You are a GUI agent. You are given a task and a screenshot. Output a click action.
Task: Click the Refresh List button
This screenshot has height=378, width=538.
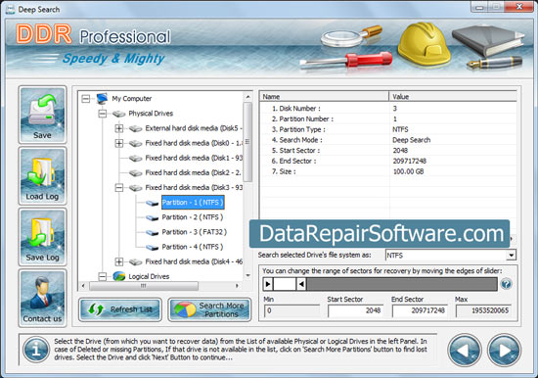[x=120, y=309]
